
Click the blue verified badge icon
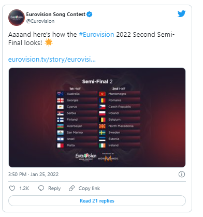tap(89, 15)
